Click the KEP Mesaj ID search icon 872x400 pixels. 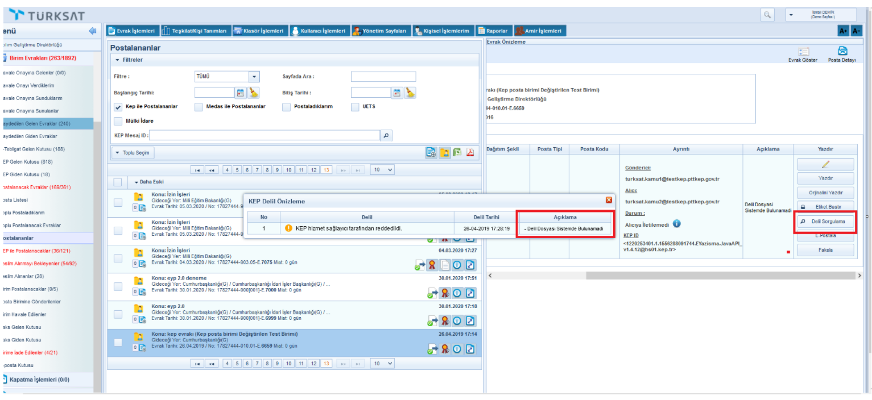click(386, 135)
